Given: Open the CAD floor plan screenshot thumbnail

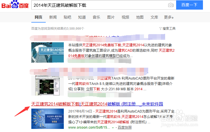Looking at the screenshot, I should [x=47, y=86].
